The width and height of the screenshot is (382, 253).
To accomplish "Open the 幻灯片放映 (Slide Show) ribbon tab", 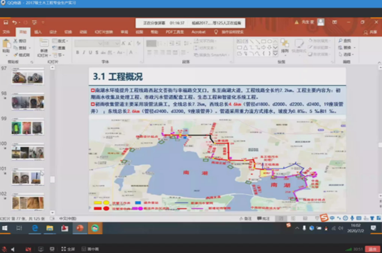I will click(103, 32).
